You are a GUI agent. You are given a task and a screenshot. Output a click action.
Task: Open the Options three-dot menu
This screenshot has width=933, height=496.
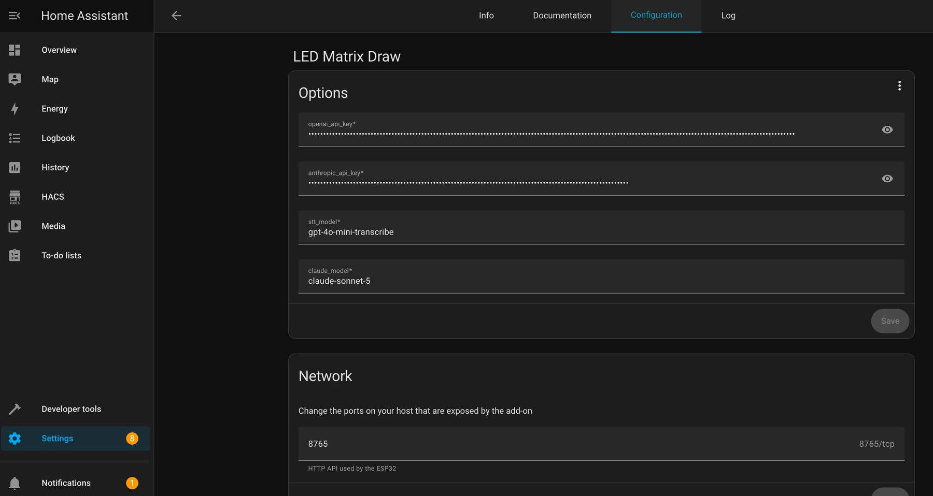pos(899,86)
